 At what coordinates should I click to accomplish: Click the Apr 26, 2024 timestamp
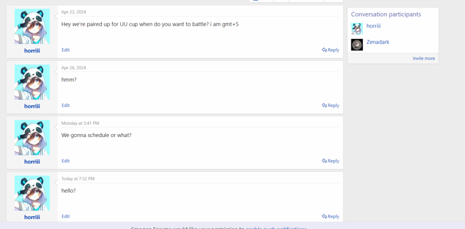pyautogui.click(x=74, y=68)
